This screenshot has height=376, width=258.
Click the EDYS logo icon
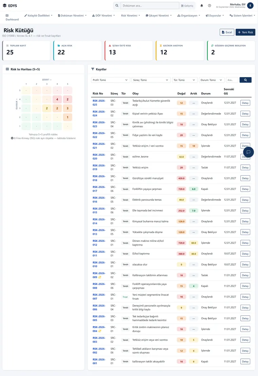pyautogui.click(x=4, y=5)
